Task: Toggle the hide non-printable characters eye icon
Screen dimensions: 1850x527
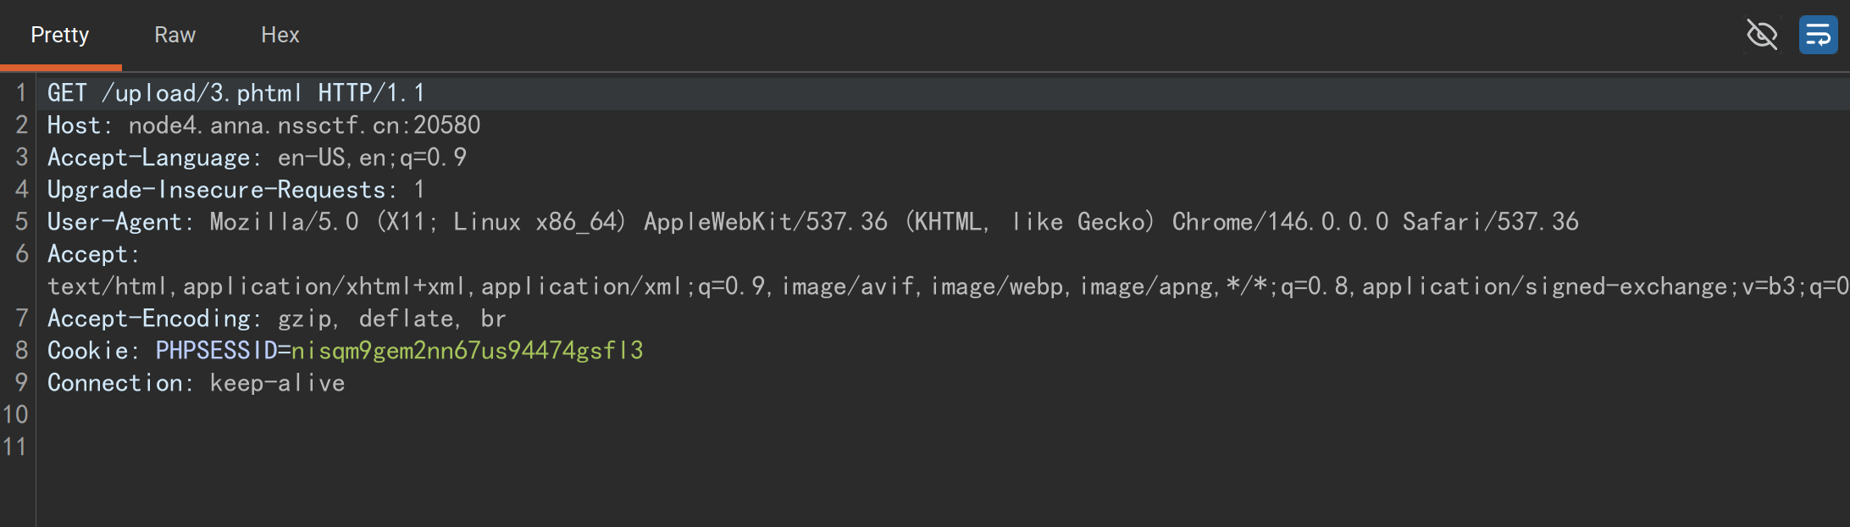Action: click(x=1762, y=35)
